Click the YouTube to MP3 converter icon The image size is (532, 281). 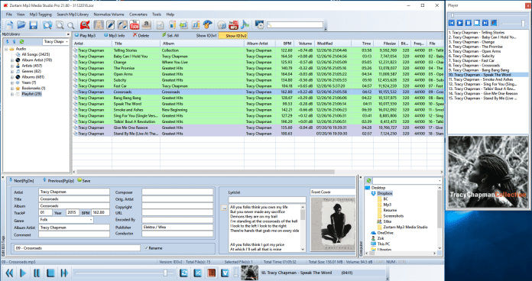click(x=233, y=24)
